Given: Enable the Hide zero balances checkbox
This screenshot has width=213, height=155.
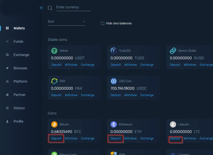Looking at the screenshot, I should pos(103,23).
